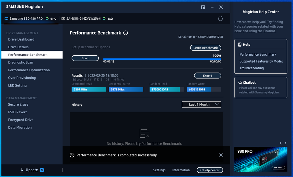
Task: Click the serial number S6B0NG0R605922B text
Action: click(x=210, y=37)
